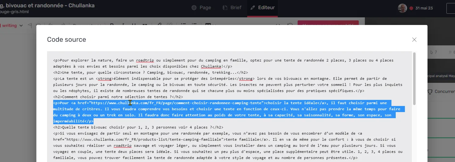
Task: Click the h2 line 'Une tente, pour quelle circonstance'
Action: (150, 72)
